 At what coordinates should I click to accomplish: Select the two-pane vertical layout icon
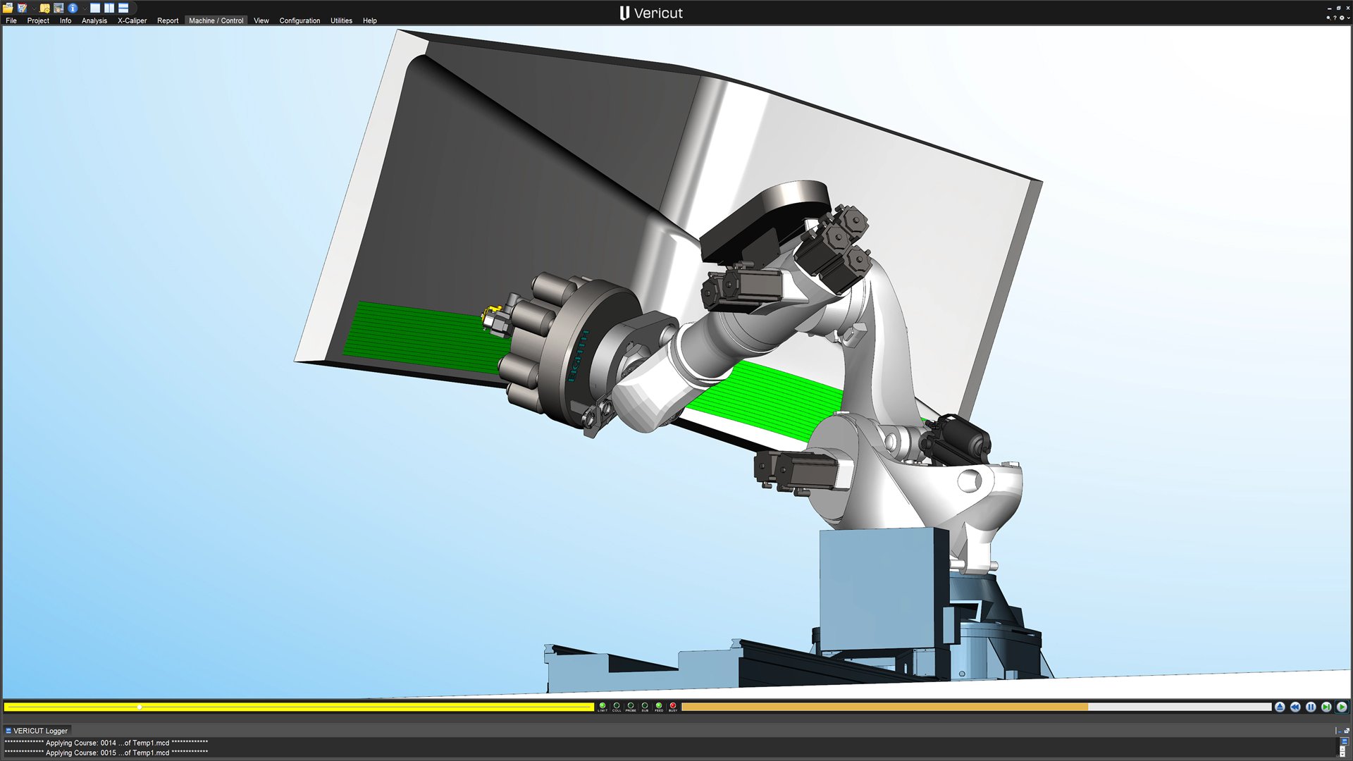[x=108, y=8]
